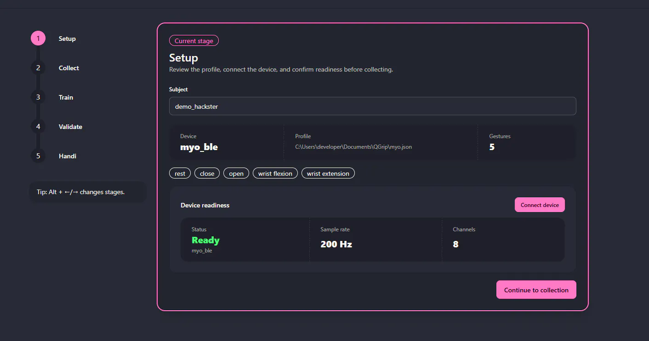The image size is (649, 341).
Task: Go to the Setup stage step
Action: click(x=53, y=39)
